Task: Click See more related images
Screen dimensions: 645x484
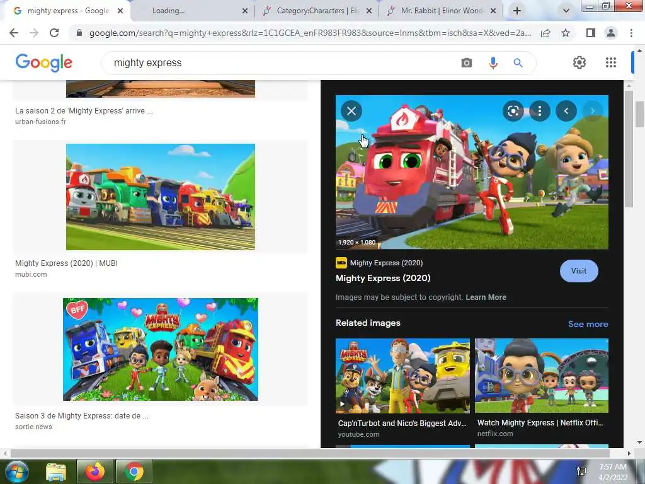Action: 588,324
